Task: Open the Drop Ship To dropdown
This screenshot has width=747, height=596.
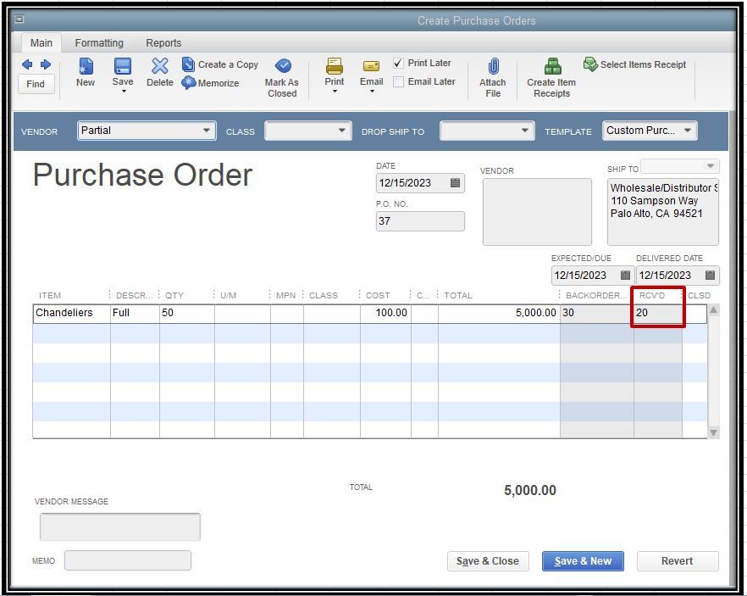Action: pyautogui.click(x=486, y=131)
